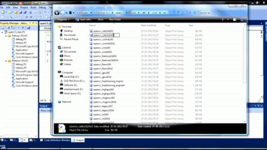The width and height of the screenshot is (267, 150).
Task: Collapse the Debug | Win32 node
Action: (x=6, y=36)
